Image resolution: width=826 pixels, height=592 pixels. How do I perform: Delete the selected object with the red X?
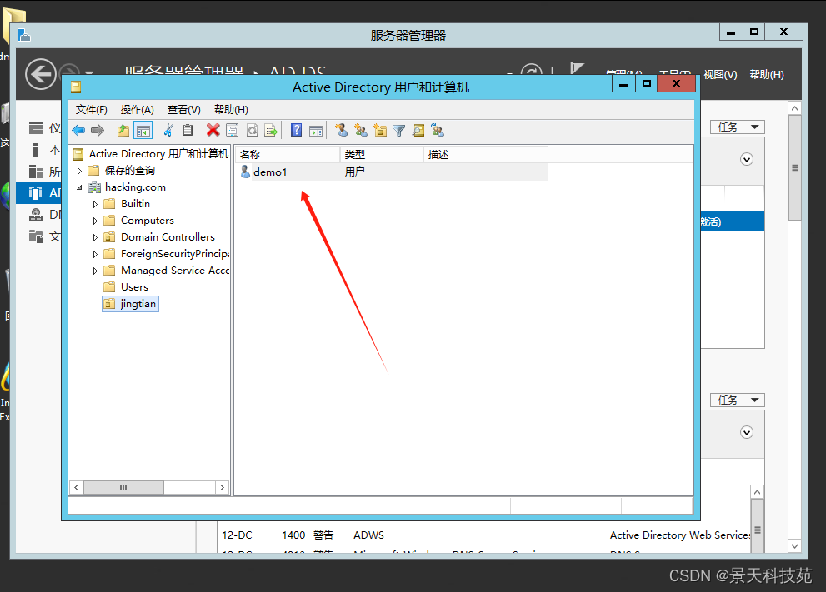coord(213,131)
